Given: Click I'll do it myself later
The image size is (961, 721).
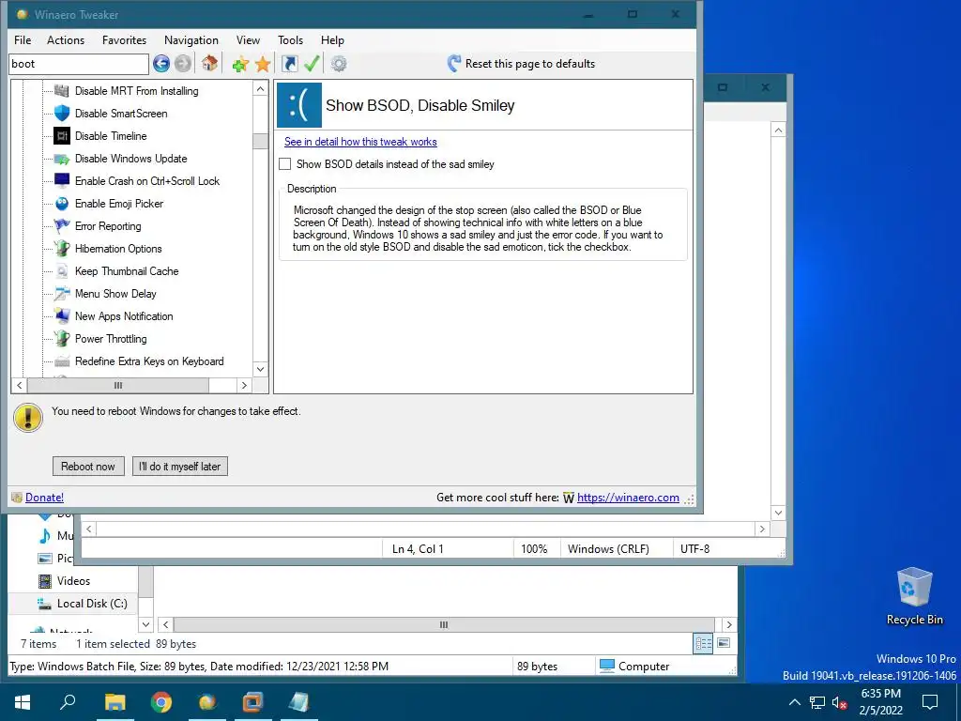Looking at the screenshot, I should click(180, 467).
